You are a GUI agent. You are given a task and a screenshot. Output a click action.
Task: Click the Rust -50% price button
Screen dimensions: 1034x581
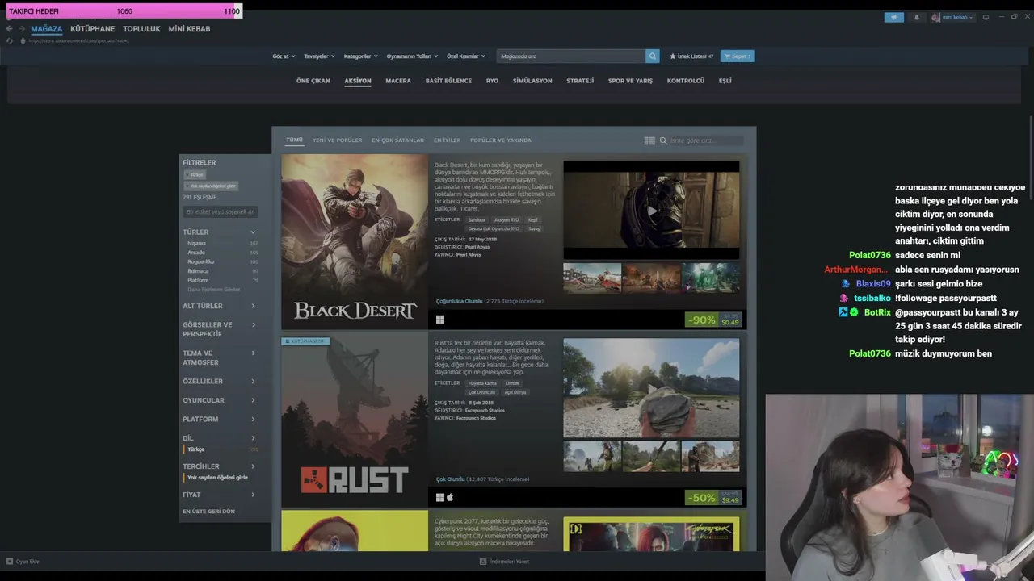coord(713,498)
